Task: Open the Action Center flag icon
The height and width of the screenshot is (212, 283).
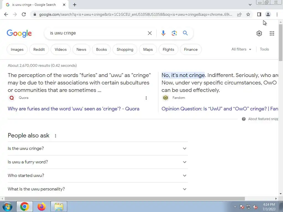Action: pyautogui.click(x=242, y=207)
